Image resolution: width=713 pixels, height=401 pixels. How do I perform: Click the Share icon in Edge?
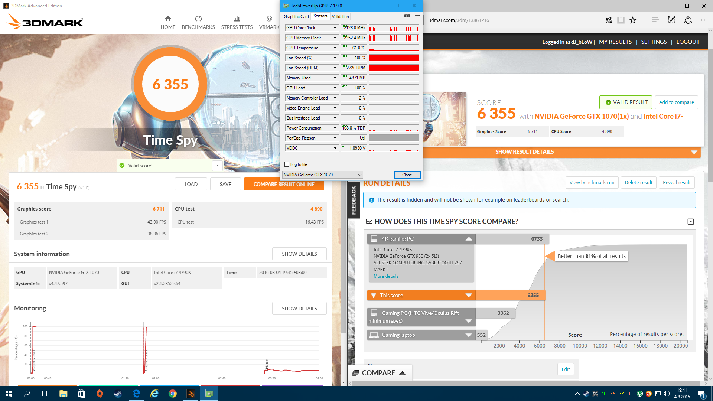(x=688, y=20)
